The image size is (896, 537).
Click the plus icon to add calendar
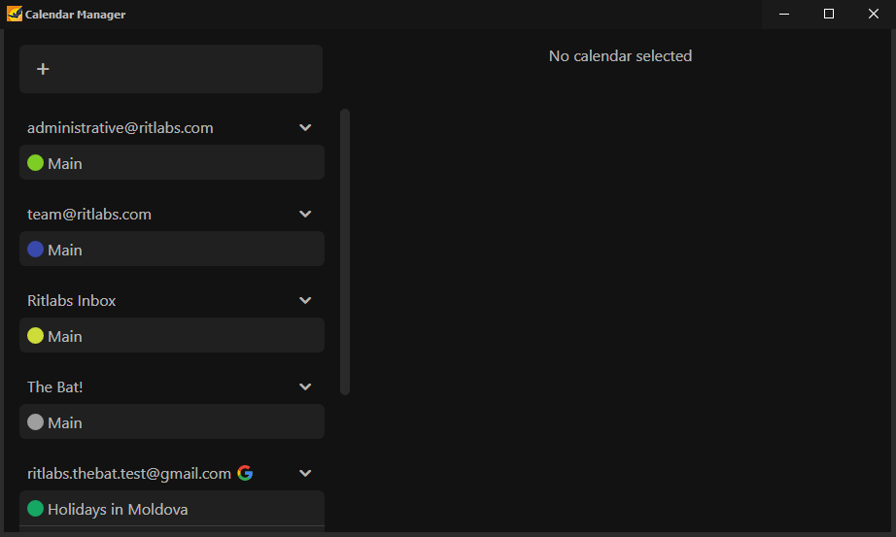pos(43,69)
